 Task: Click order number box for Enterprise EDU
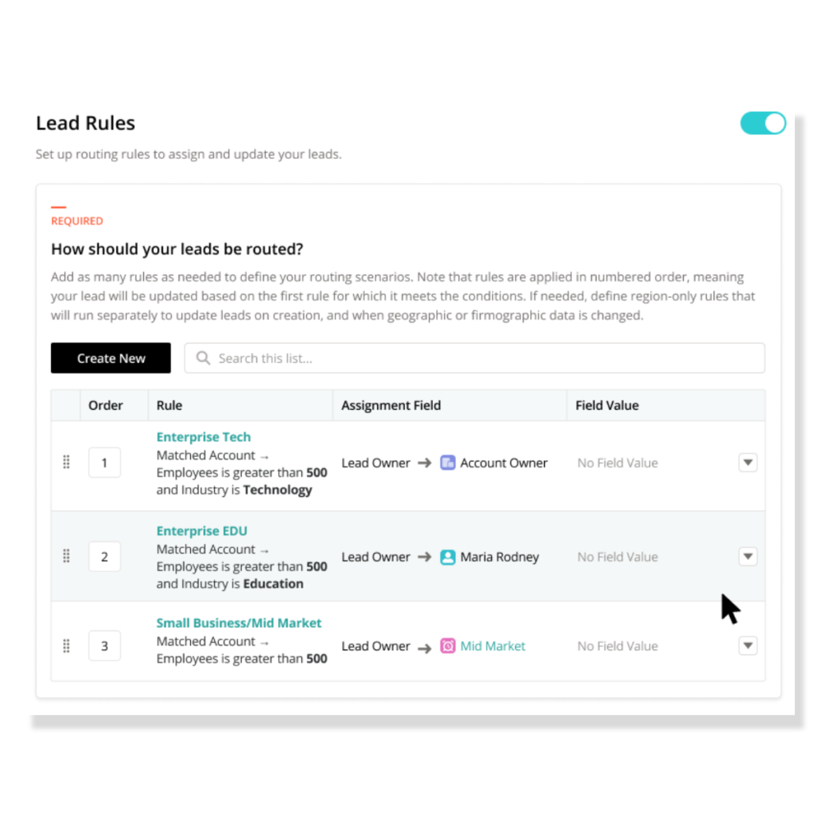click(105, 557)
